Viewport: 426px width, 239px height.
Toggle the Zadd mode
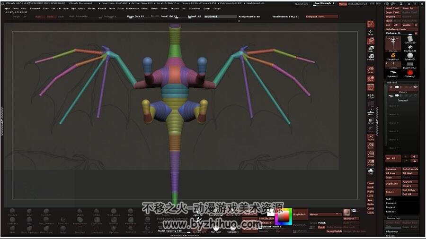click(50, 17)
